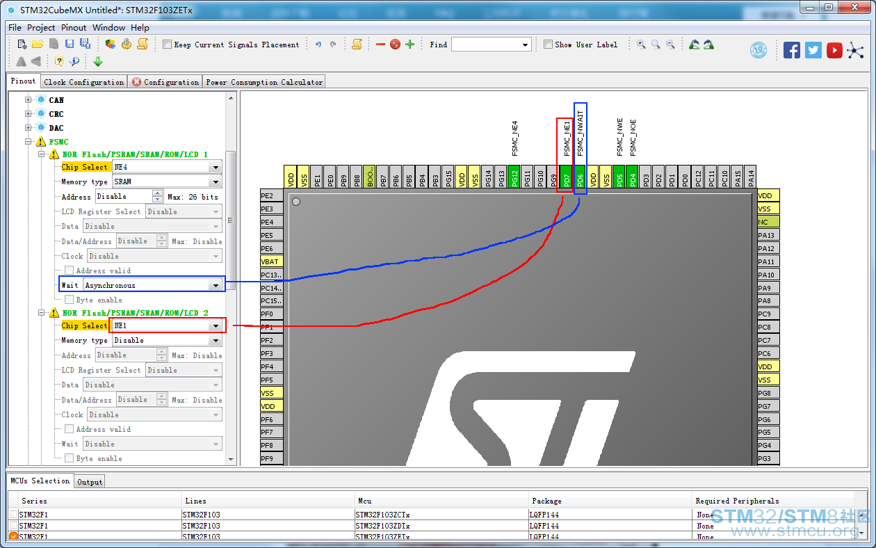Screen dimensions: 876x548
Task: Collapse NOR Flash/PSRAM/SRAM/ROM/LCD 2 node
Action: coord(42,313)
